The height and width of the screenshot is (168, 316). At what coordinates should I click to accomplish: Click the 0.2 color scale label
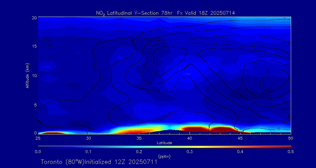coord(139,152)
